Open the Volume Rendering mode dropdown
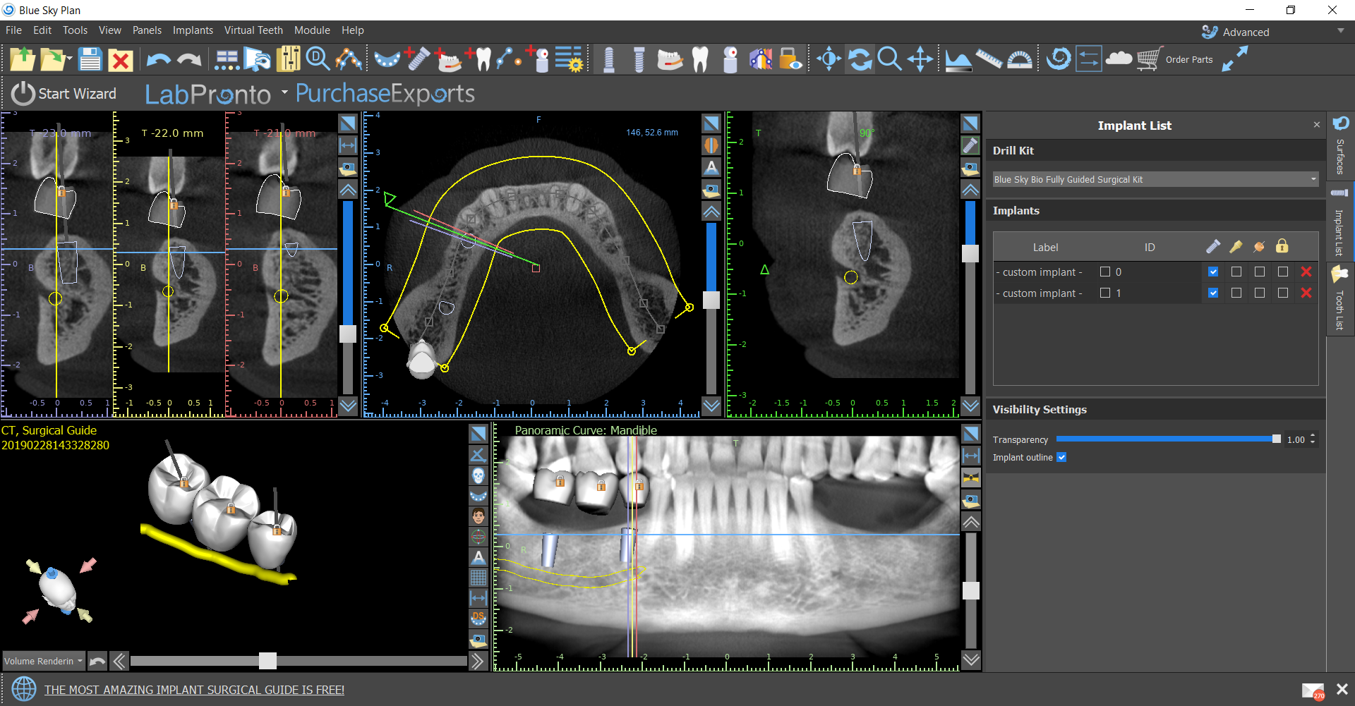 (x=43, y=661)
